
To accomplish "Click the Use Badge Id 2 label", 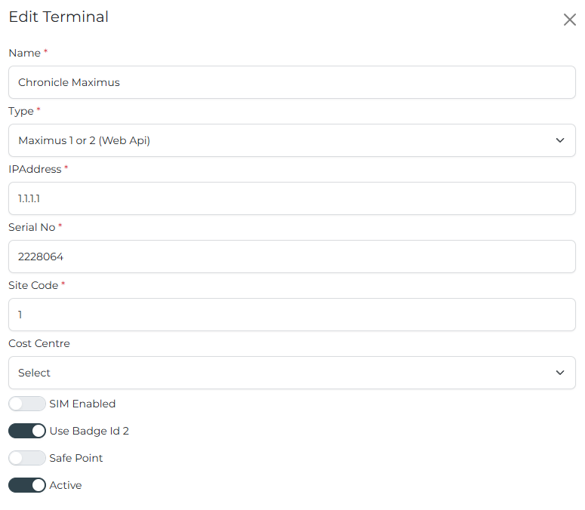I will click(x=89, y=431).
